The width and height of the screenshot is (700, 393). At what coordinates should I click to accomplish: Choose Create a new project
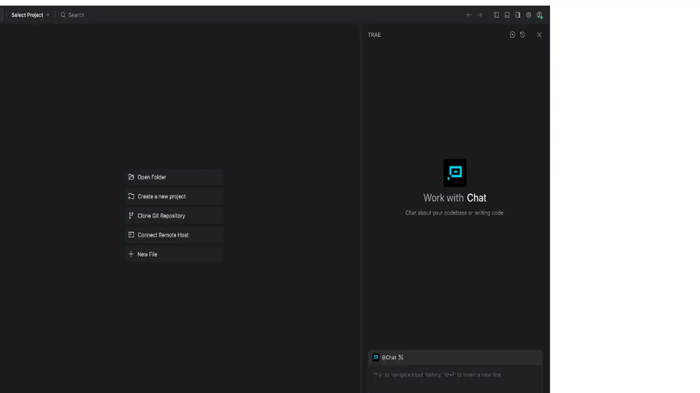174,196
